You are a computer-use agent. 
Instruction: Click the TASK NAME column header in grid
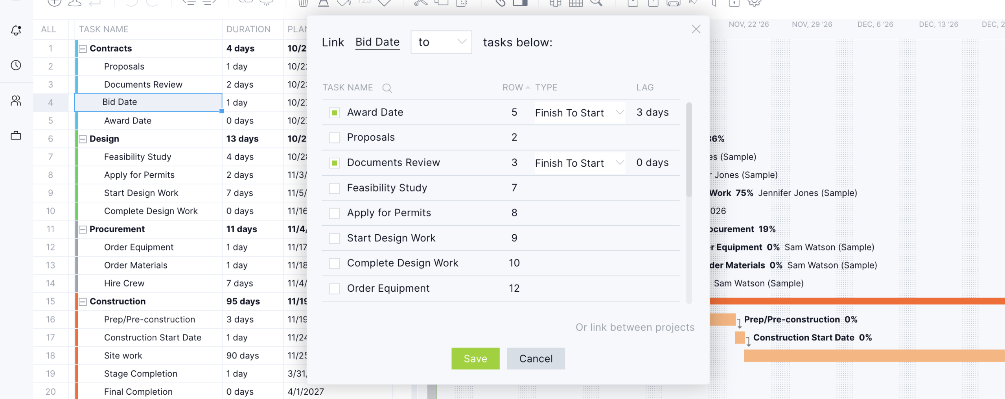tap(103, 29)
